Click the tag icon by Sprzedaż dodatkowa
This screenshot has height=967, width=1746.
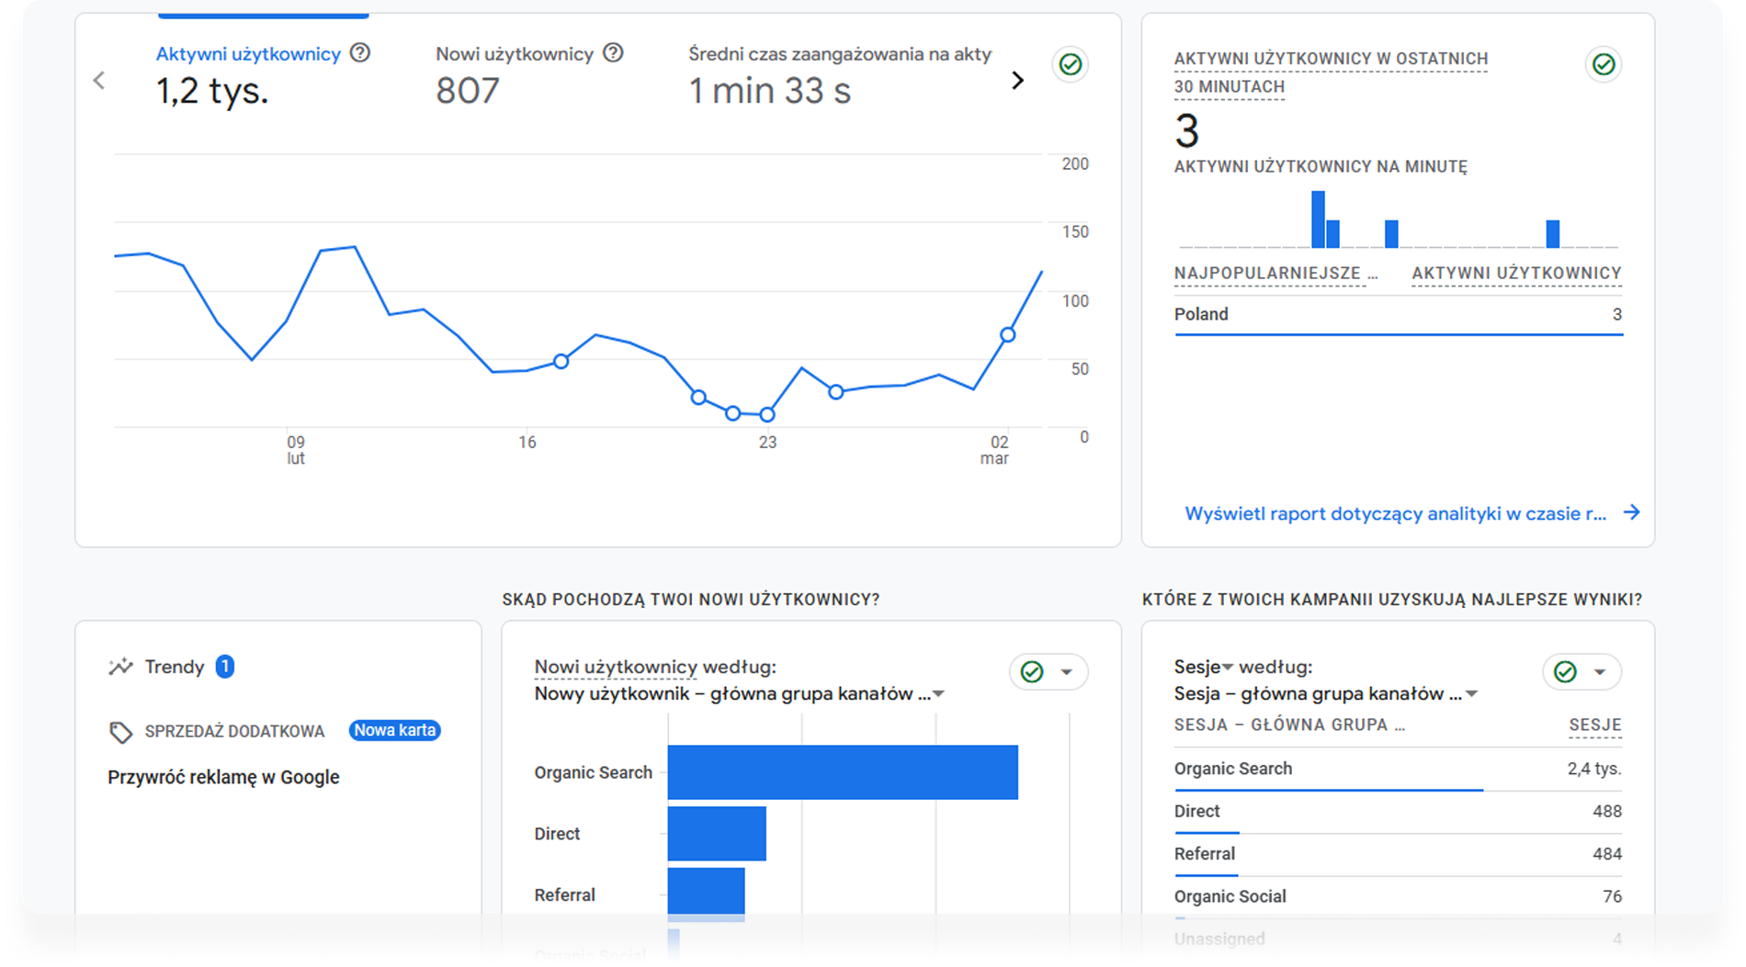pyautogui.click(x=120, y=732)
